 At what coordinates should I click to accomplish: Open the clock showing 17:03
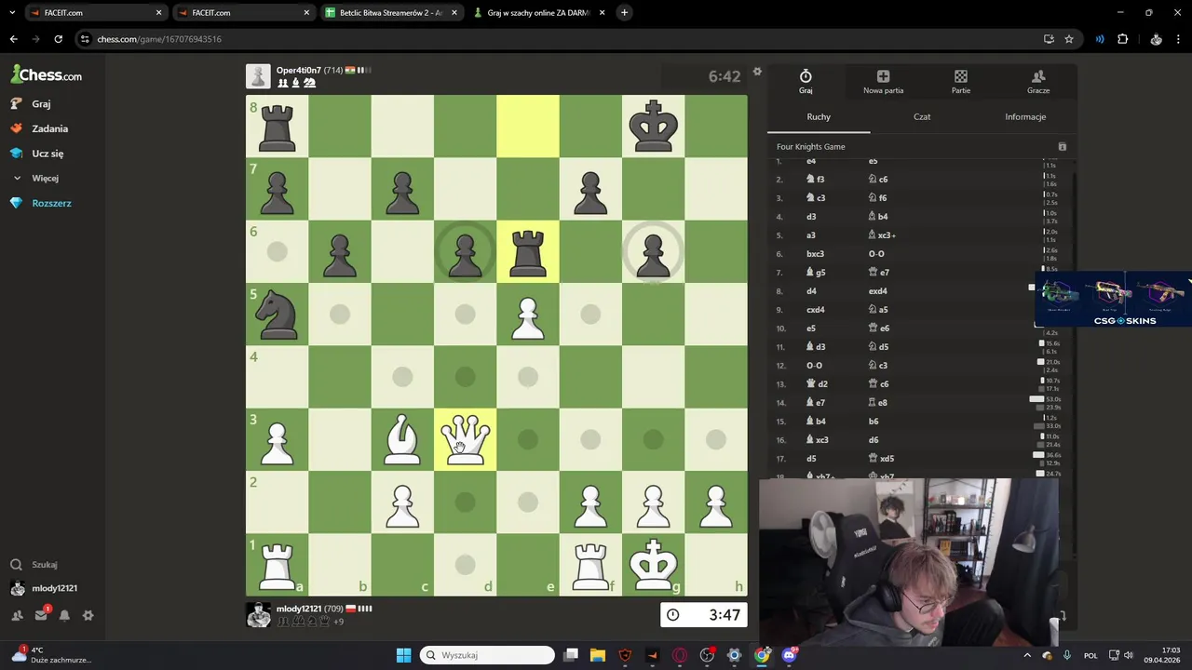[x=1161, y=655]
